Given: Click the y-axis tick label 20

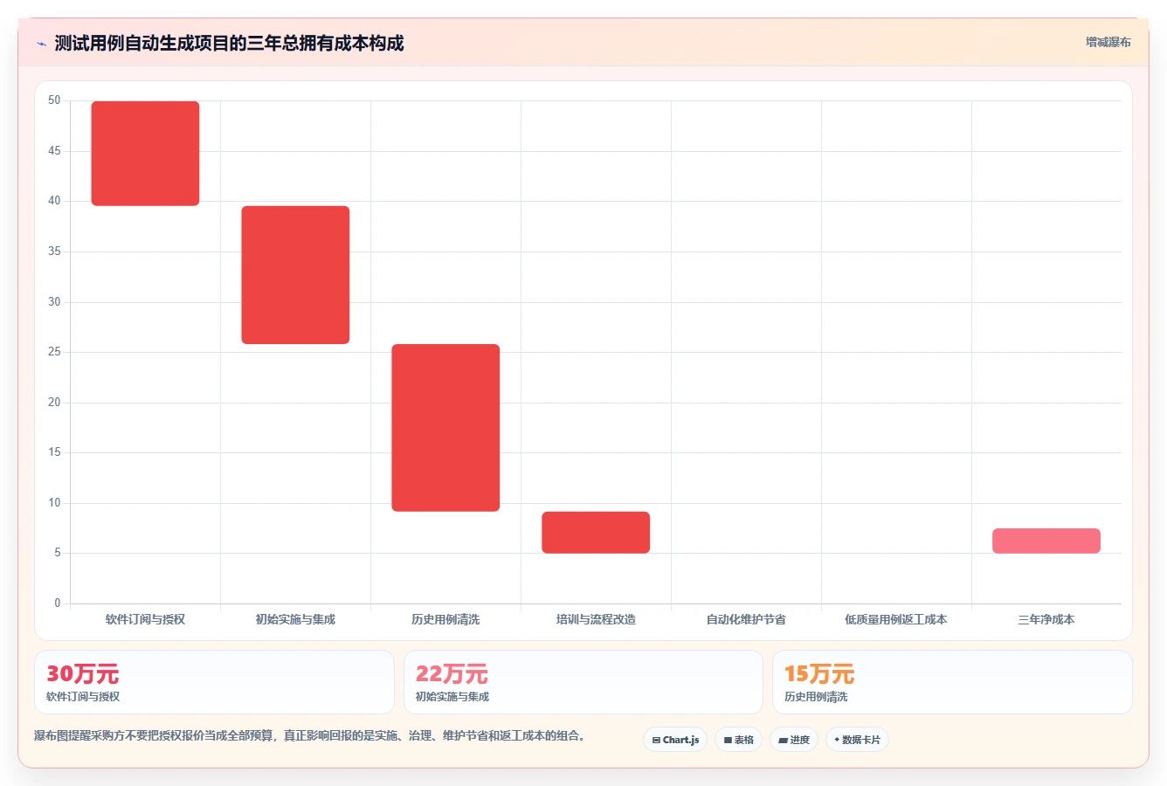Looking at the screenshot, I should [x=55, y=403].
